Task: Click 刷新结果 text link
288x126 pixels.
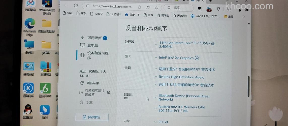Action: click(93, 83)
